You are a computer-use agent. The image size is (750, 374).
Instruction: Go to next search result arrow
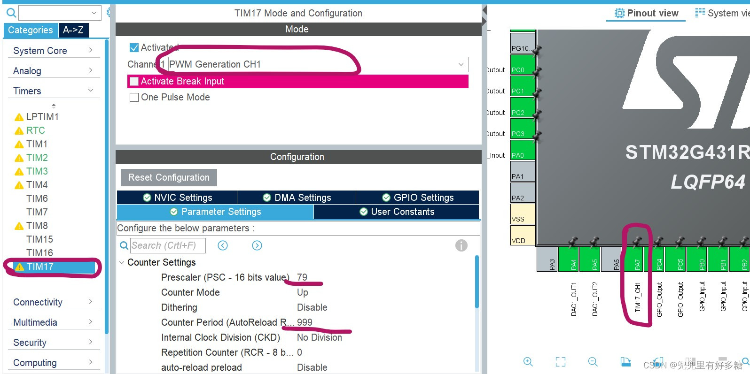tap(257, 245)
